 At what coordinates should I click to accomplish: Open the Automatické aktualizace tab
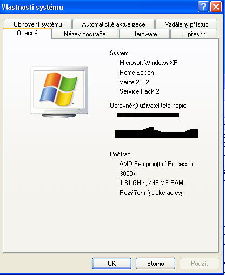coord(114,24)
